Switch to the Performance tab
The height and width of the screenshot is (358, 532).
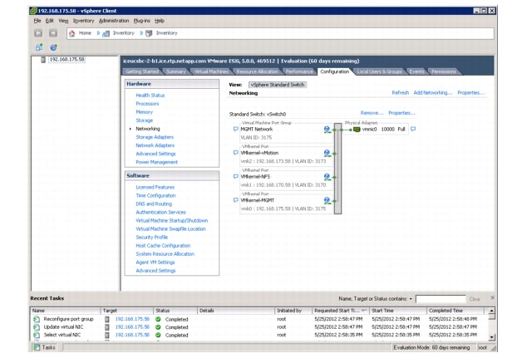(x=299, y=71)
